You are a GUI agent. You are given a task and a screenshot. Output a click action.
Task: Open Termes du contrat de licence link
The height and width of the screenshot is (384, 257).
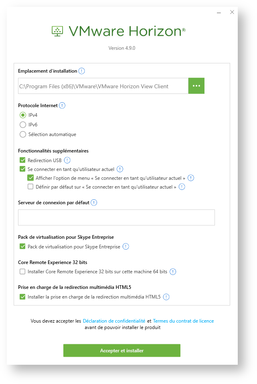tap(183, 321)
